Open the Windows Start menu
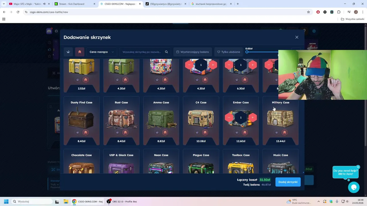The height and width of the screenshot is (206, 367). [6, 201]
